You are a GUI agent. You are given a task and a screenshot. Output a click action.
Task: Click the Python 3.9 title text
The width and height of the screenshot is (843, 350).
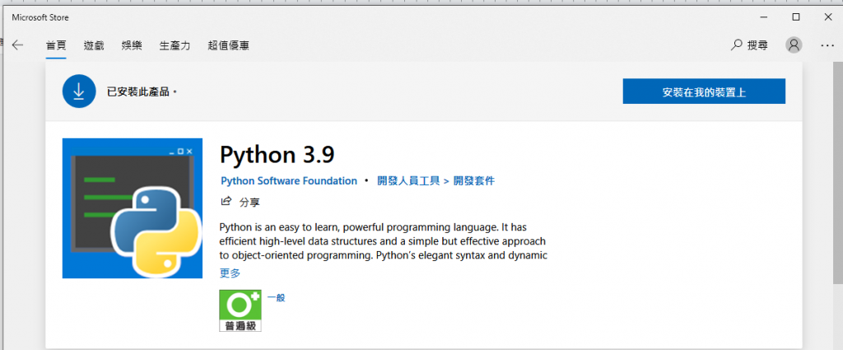(277, 156)
